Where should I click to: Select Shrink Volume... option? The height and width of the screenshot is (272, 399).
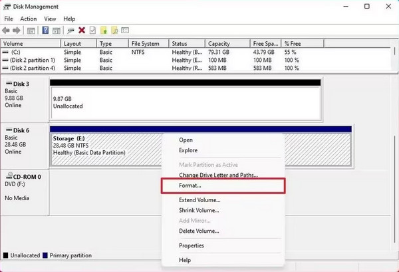tap(223, 210)
